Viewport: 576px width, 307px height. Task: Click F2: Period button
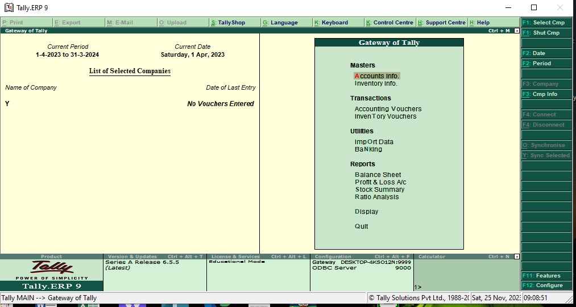(546, 64)
